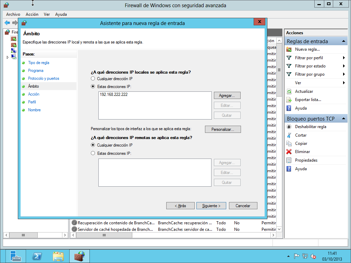Viewport: 351px width, 263px height.
Task: Click Agregar for local IP addresses
Action: [x=227, y=96]
